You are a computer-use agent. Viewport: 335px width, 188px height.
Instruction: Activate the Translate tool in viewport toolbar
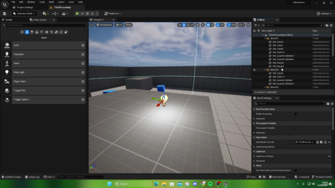(x=184, y=25)
